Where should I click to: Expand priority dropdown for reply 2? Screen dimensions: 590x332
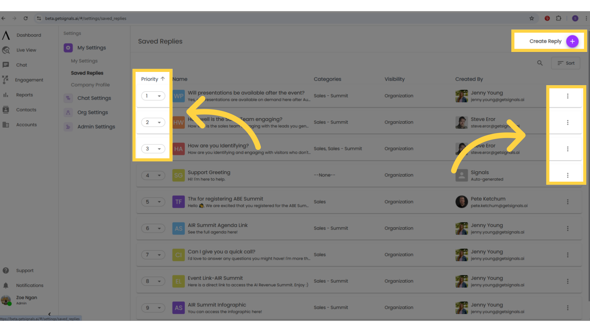pos(159,122)
